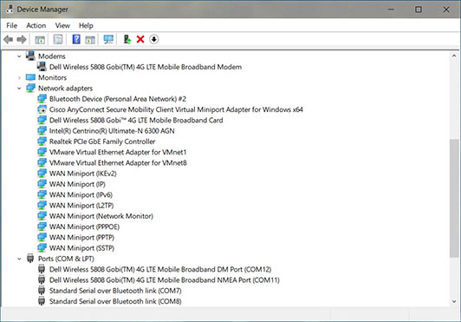Open the Action menu

(x=36, y=26)
